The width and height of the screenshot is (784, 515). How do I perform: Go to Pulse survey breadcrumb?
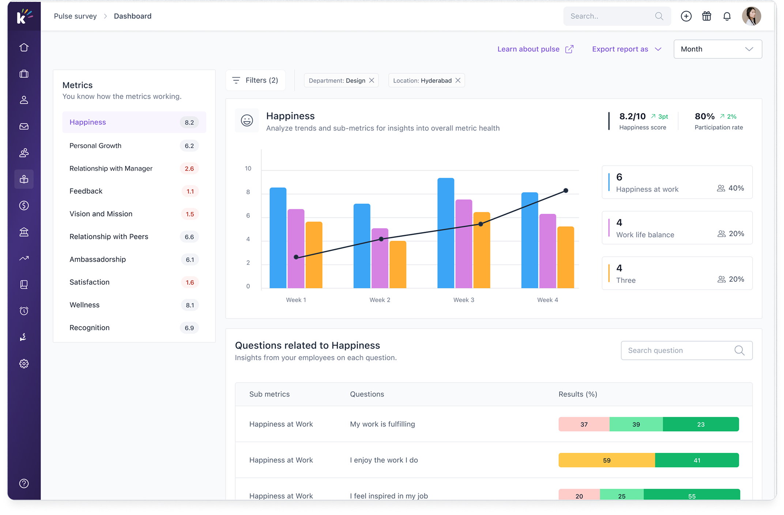75,16
